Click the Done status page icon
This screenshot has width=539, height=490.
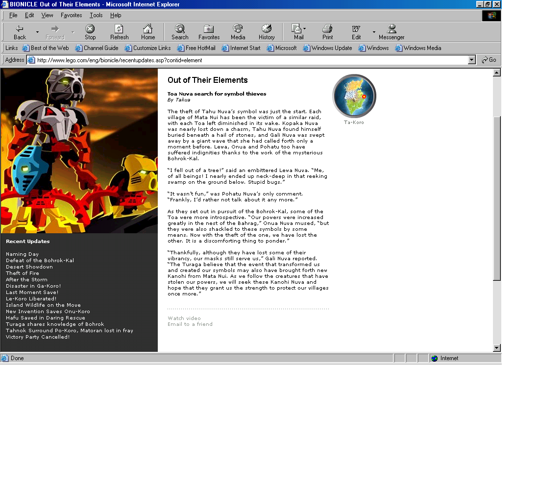click(5, 358)
